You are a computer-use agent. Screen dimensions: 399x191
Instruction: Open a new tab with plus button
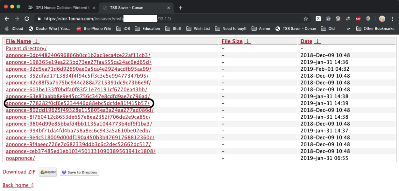pos(181,8)
